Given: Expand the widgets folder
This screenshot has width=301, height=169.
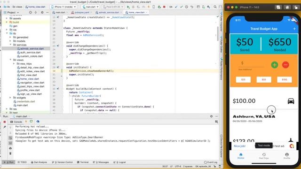Looking at the screenshot, I should coord(10,98).
